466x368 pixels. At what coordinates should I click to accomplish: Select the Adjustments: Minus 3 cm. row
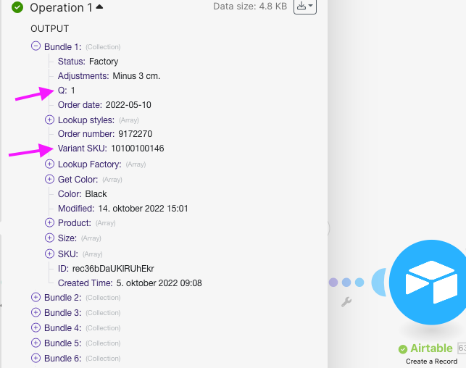[109, 76]
